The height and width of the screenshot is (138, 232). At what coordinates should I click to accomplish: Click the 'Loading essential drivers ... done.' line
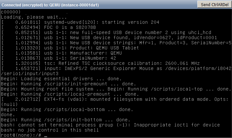click(x=61, y=79)
